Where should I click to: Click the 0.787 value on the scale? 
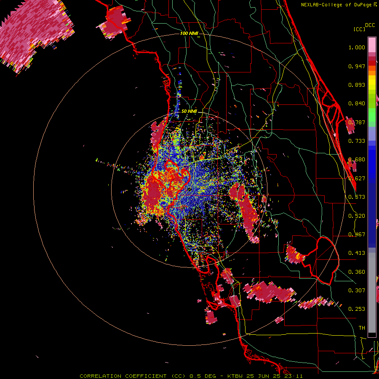coord(357,122)
